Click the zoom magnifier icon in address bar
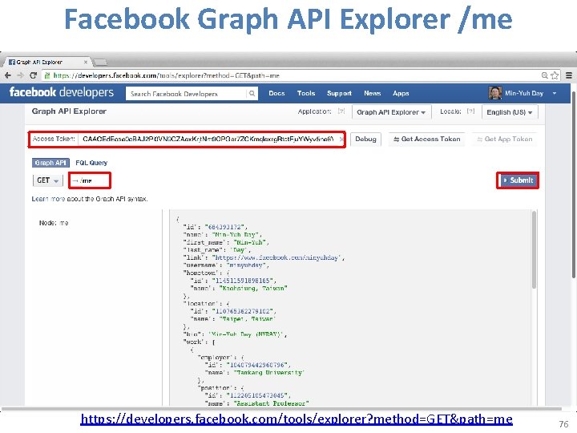The height and width of the screenshot is (433, 577). [x=545, y=75]
